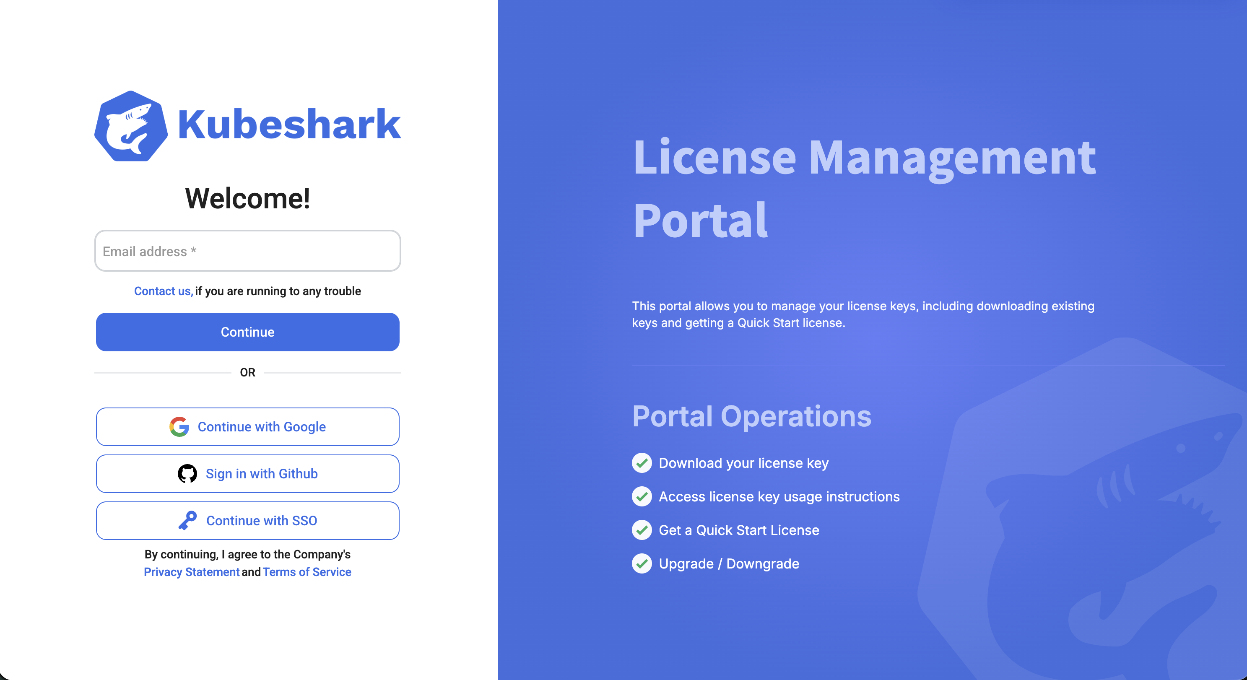1247x680 pixels.
Task: Click the checkmark beside Access license key usage instructions
Action: pyautogui.click(x=642, y=496)
